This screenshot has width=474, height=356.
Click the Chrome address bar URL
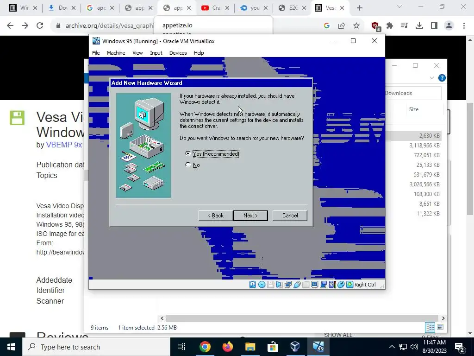pyautogui.click(x=110, y=26)
